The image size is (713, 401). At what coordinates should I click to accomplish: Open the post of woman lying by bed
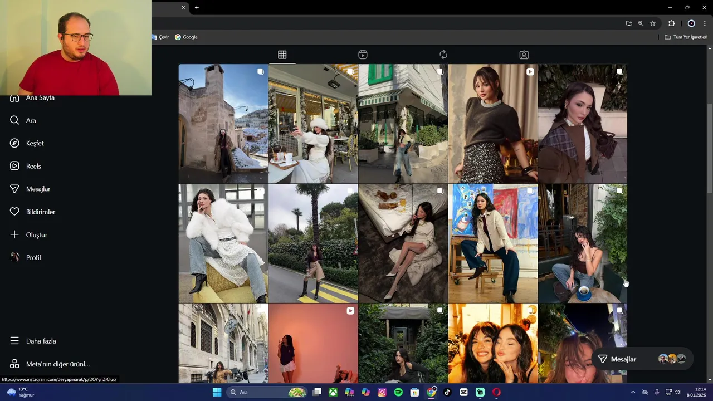coord(403,243)
